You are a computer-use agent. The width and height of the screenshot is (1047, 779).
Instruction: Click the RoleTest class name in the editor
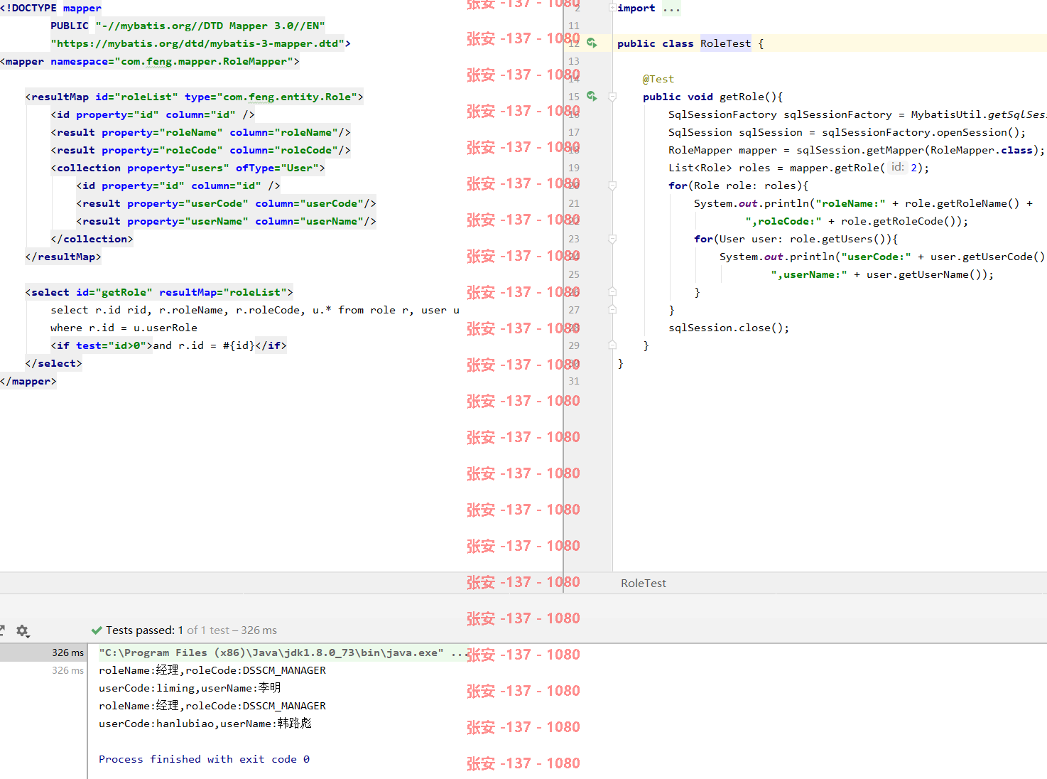point(725,43)
